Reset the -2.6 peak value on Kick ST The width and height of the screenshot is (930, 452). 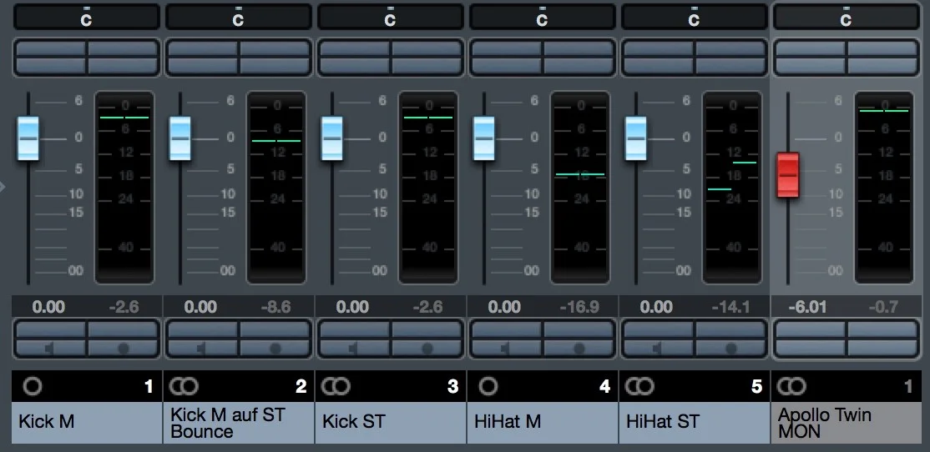click(427, 307)
